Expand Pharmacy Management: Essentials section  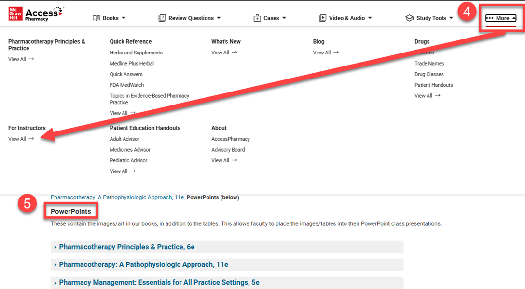tap(159, 282)
